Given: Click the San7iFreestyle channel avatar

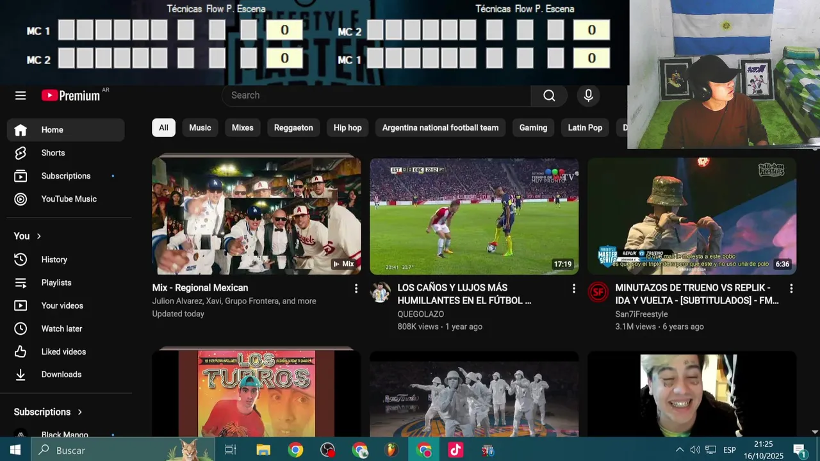Looking at the screenshot, I should click(598, 293).
